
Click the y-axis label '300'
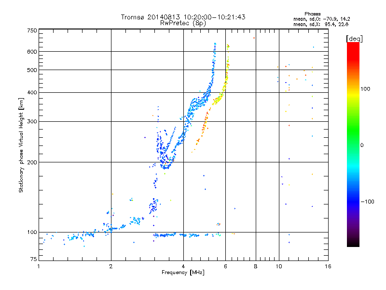pyautogui.click(x=32, y=122)
